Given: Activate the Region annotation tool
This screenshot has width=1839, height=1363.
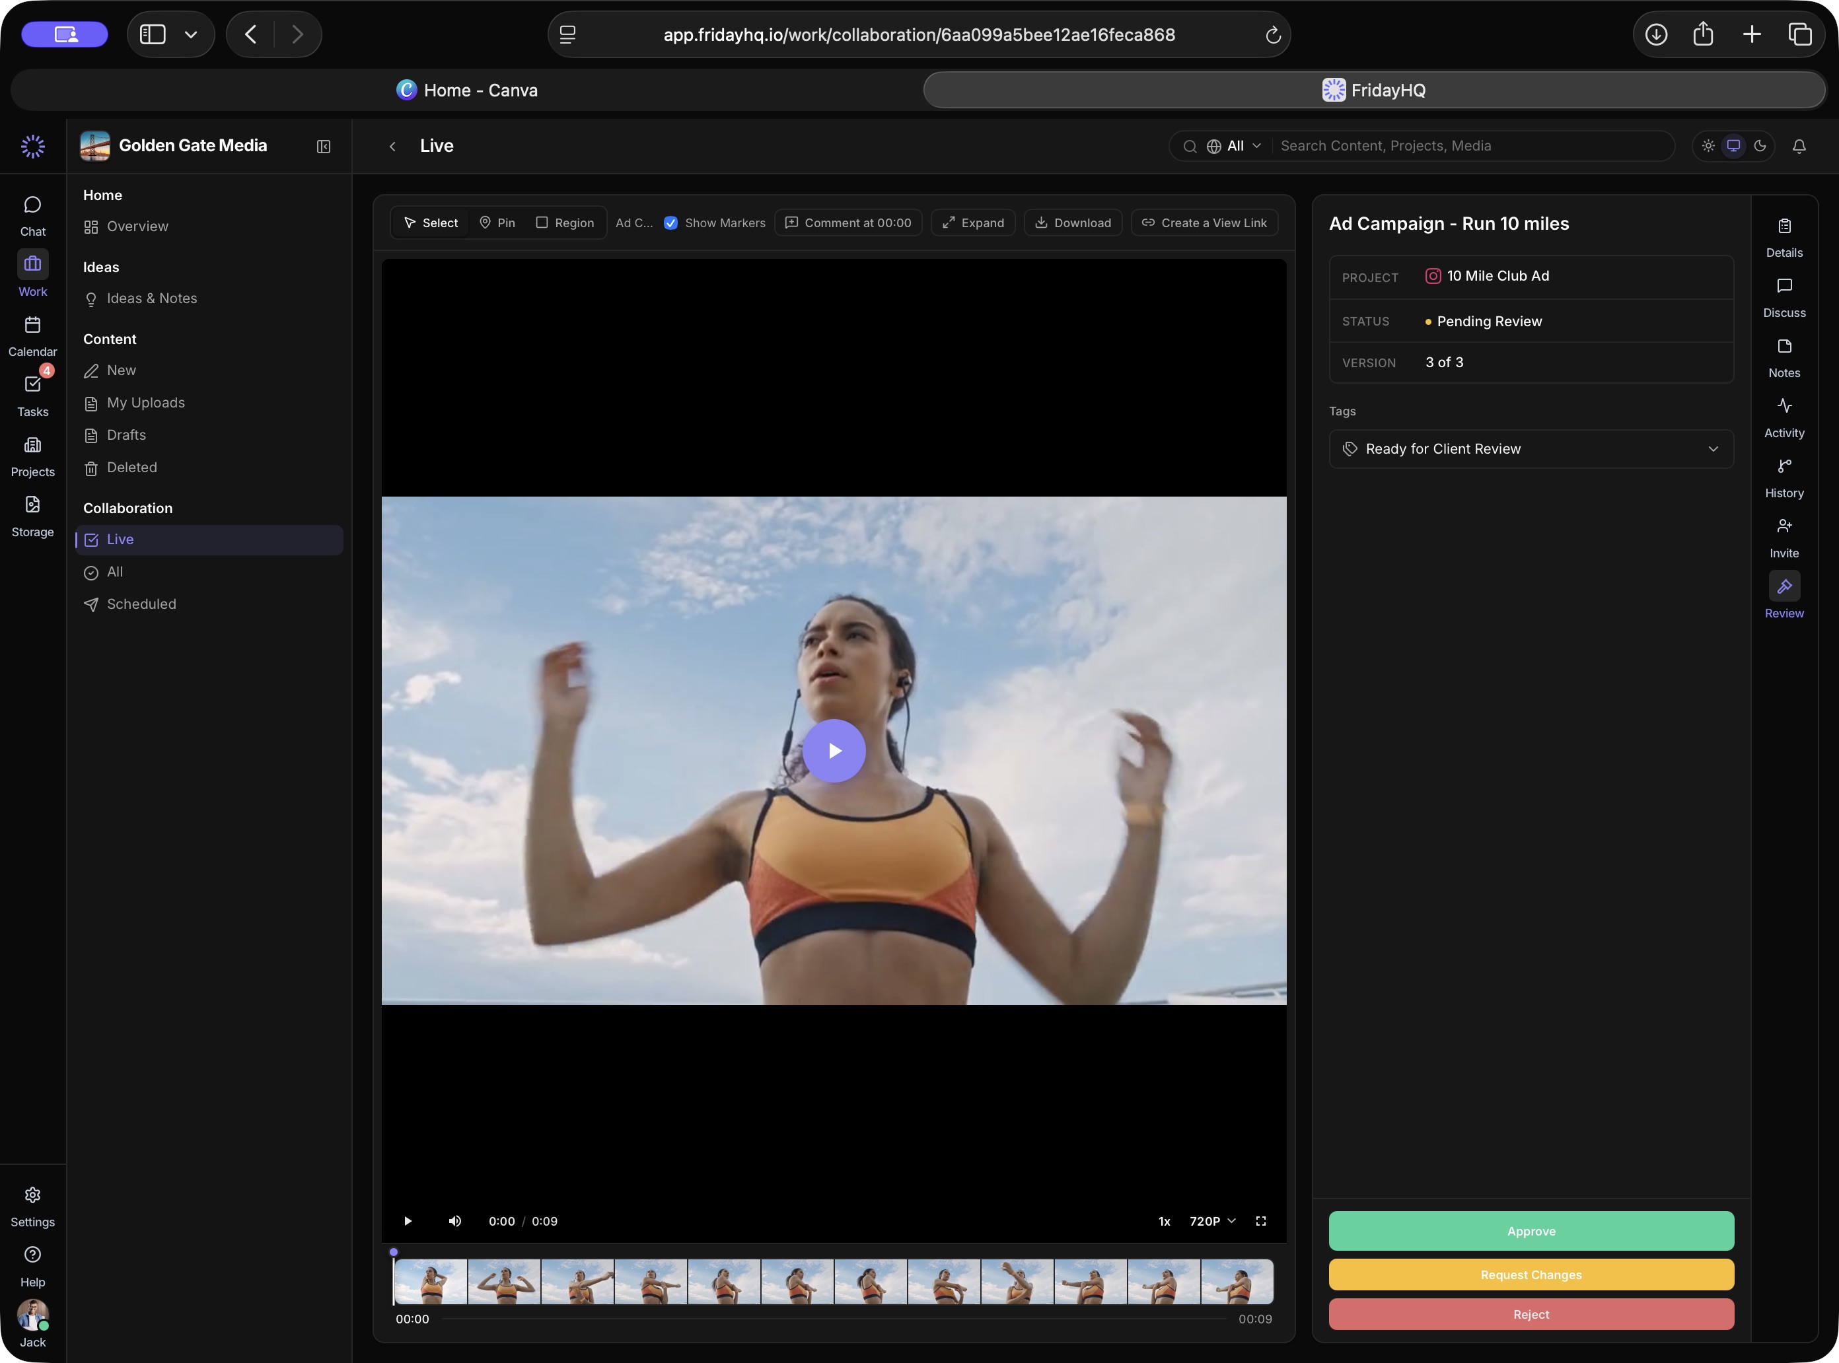Looking at the screenshot, I should tap(565, 223).
